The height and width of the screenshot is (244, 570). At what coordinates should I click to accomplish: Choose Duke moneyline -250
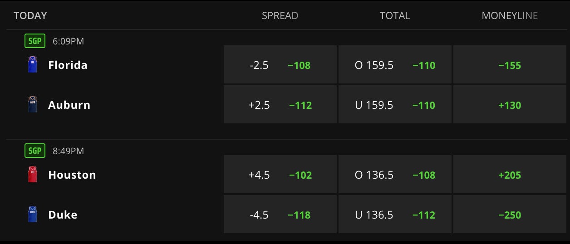tap(510, 215)
